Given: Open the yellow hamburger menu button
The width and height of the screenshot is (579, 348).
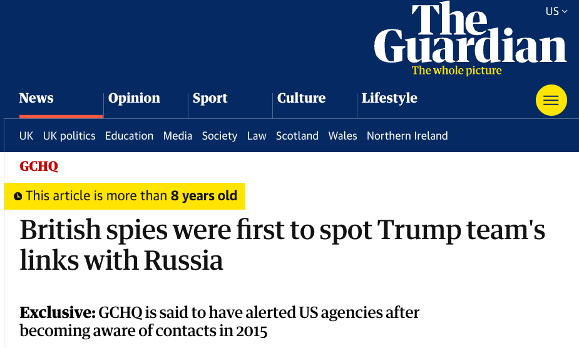Looking at the screenshot, I should [x=551, y=100].
